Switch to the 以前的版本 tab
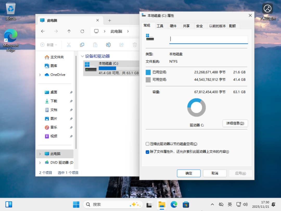 [217, 26]
